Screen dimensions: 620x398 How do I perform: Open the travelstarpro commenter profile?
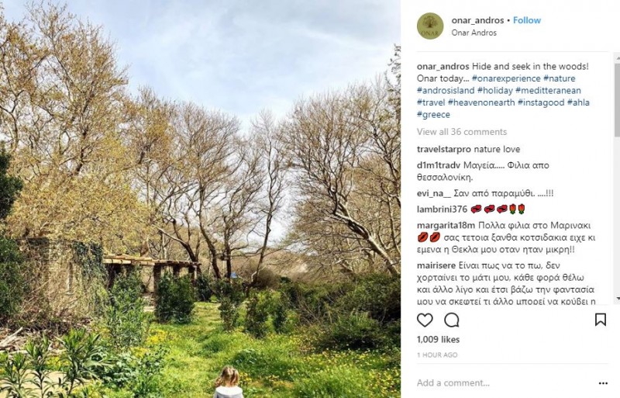click(443, 149)
